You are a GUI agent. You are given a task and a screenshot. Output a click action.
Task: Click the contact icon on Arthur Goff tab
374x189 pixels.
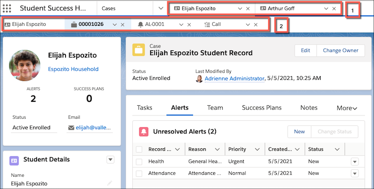point(263,8)
